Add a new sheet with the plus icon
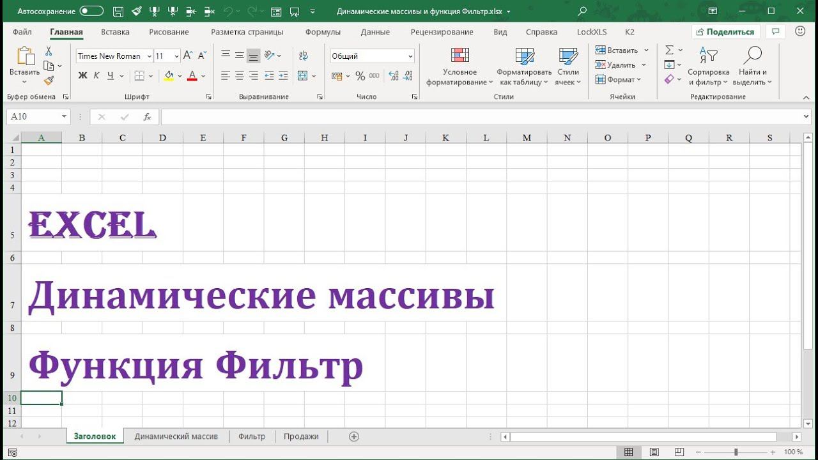The width and height of the screenshot is (818, 460). pos(354,436)
